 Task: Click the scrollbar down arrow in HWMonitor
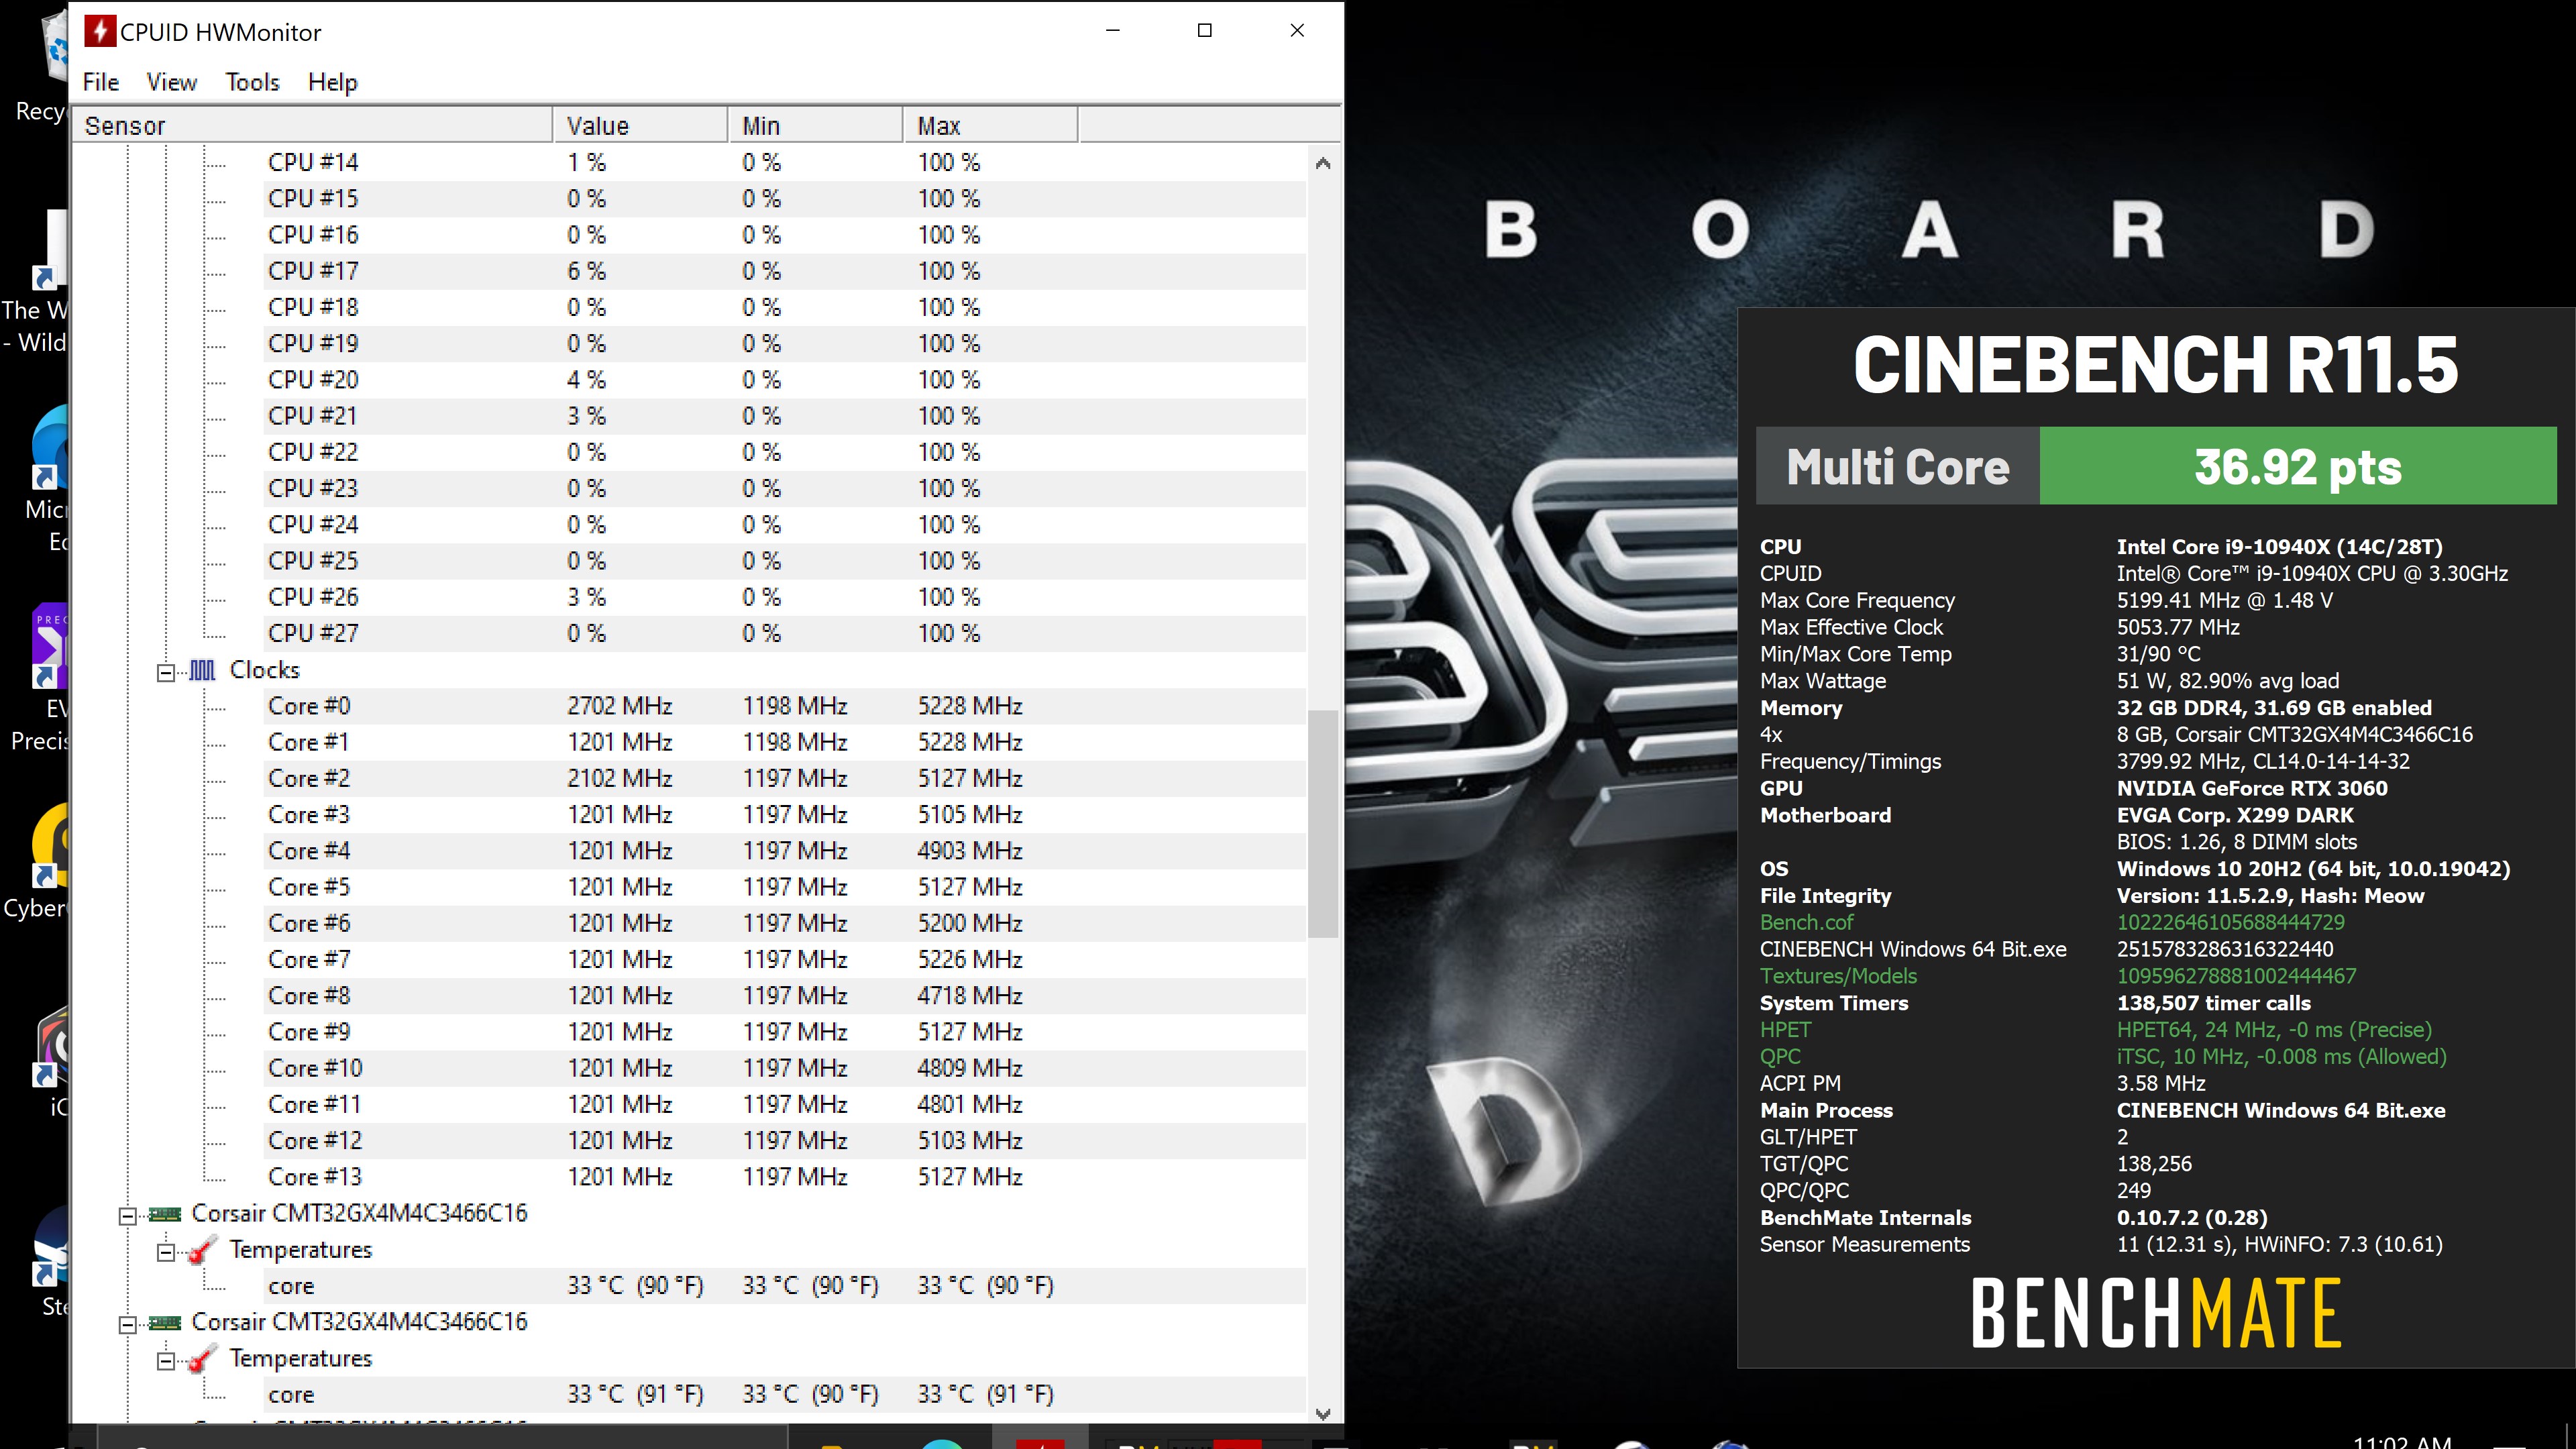[x=1323, y=1413]
